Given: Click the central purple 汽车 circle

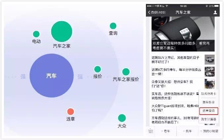Looking at the screenshot, I should point(52,76).
